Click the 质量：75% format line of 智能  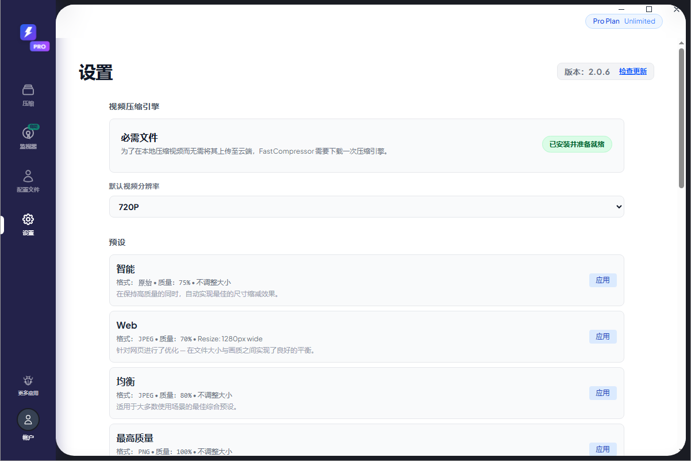pos(174,283)
